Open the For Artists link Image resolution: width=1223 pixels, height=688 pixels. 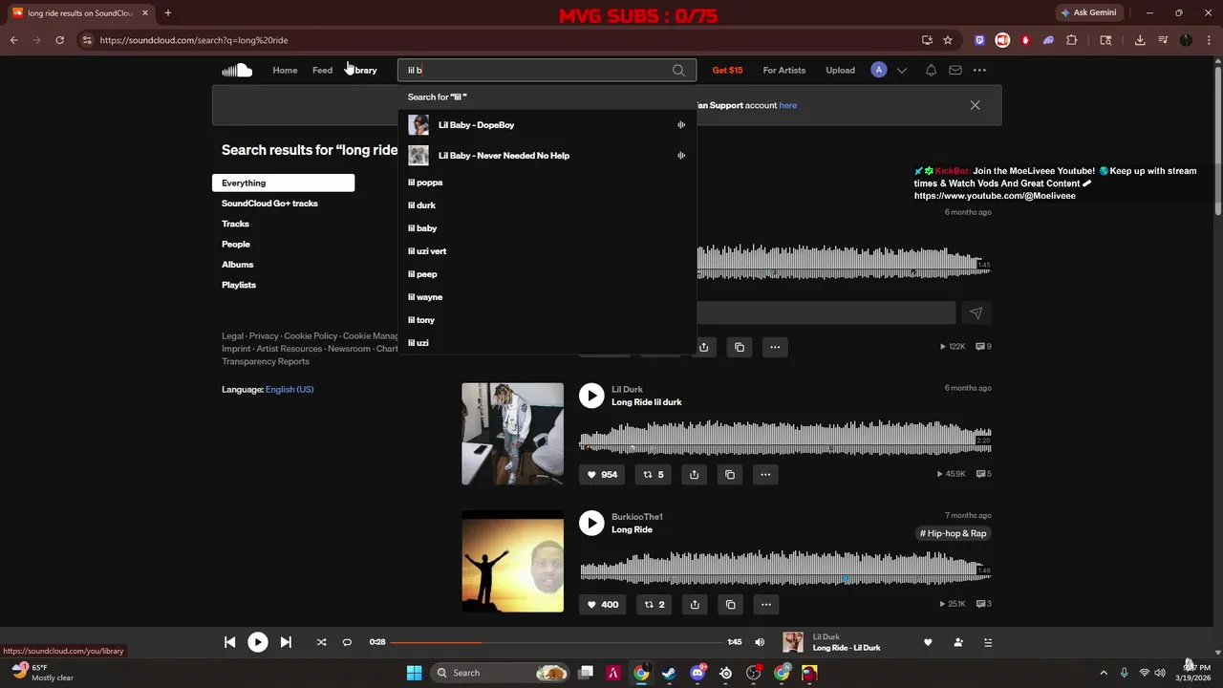click(x=784, y=70)
